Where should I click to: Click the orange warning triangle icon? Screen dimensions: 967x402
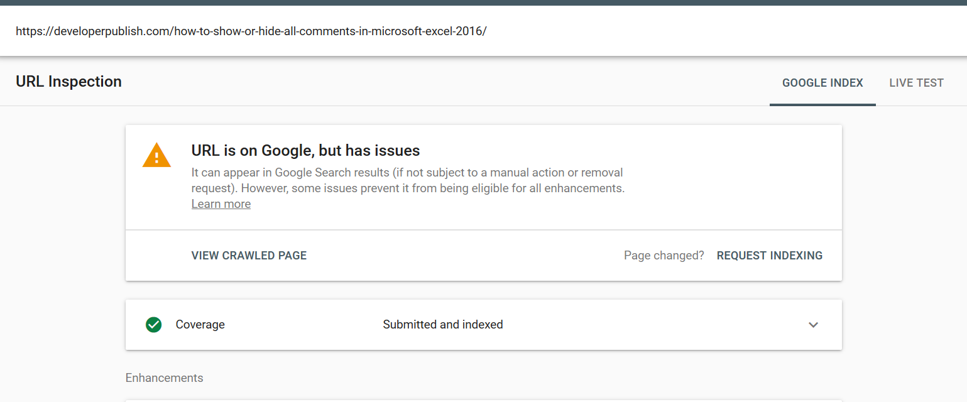point(156,155)
